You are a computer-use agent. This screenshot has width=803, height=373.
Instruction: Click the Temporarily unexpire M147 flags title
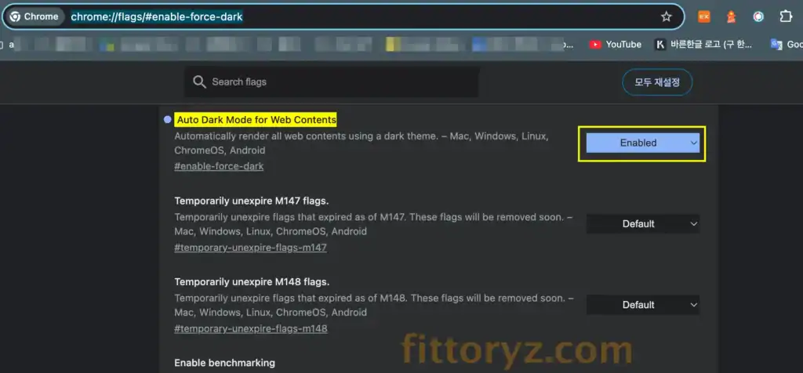click(x=252, y=201)
